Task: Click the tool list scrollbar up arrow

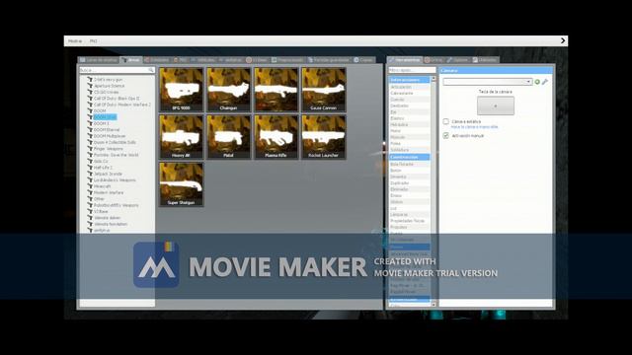Action: coord(434,79)
